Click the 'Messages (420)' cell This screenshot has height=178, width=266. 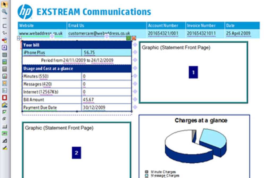pos(52,84)
